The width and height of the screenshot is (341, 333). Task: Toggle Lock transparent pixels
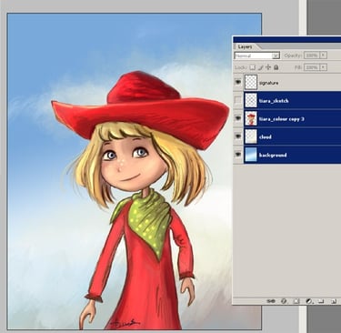(x=253, y=67)
